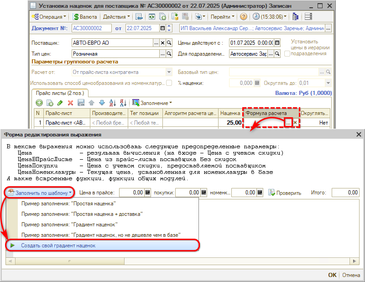Open the Округлять до dropdown
The width and height of the screenshot is (365, 282).
pyautogui.click(x=328, y=83)
